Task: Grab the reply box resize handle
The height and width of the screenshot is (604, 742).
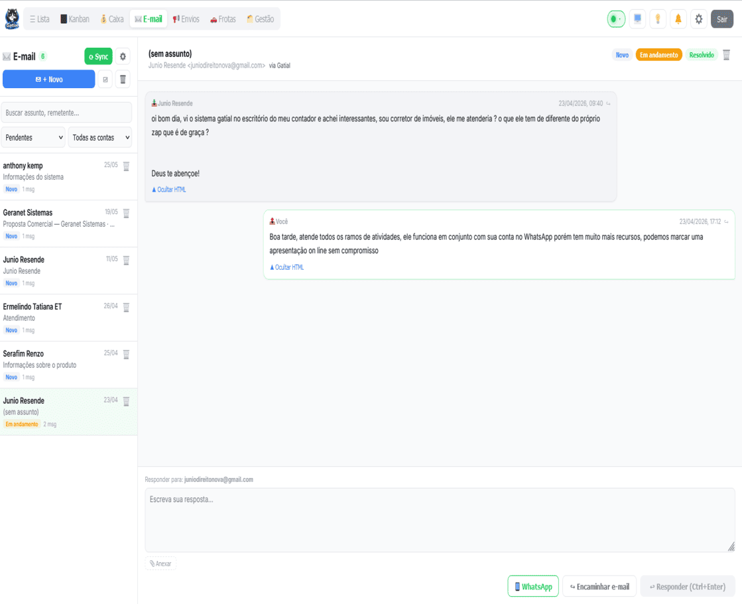Action: point(731,547)
